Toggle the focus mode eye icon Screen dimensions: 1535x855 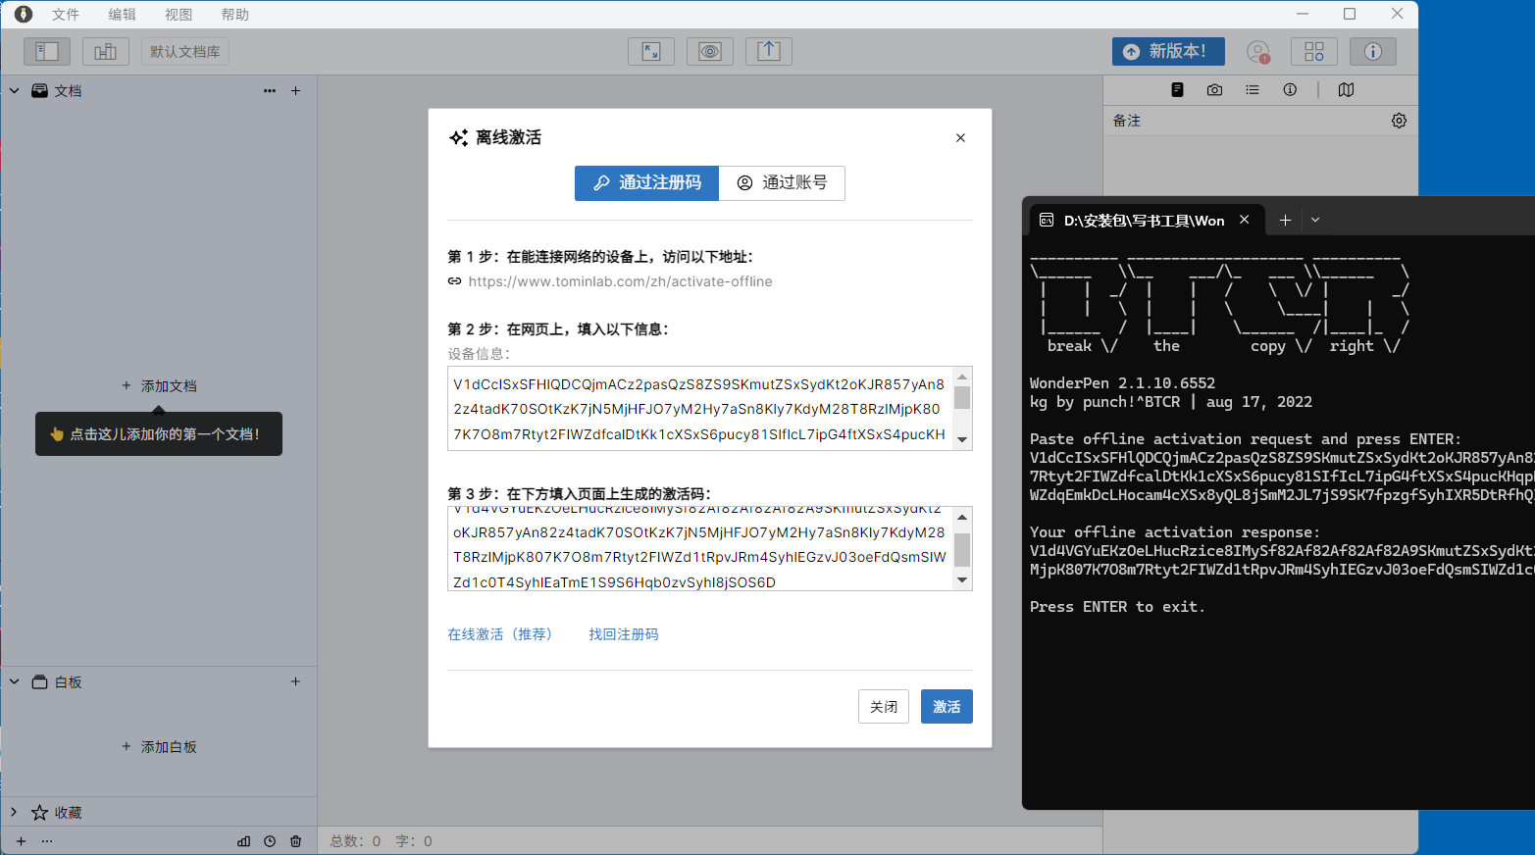point(710,51)
